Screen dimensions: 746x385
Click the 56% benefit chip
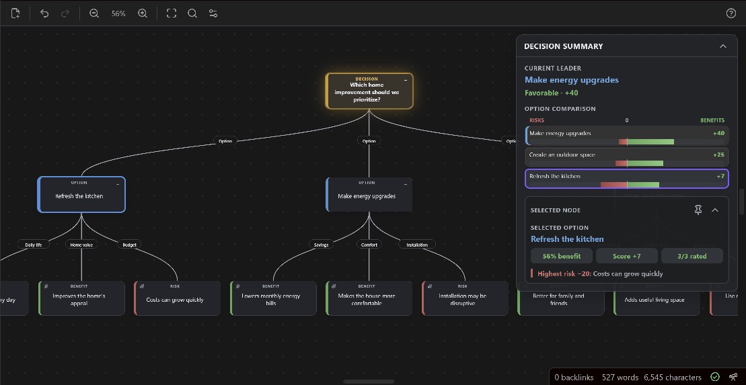point(562,256)
